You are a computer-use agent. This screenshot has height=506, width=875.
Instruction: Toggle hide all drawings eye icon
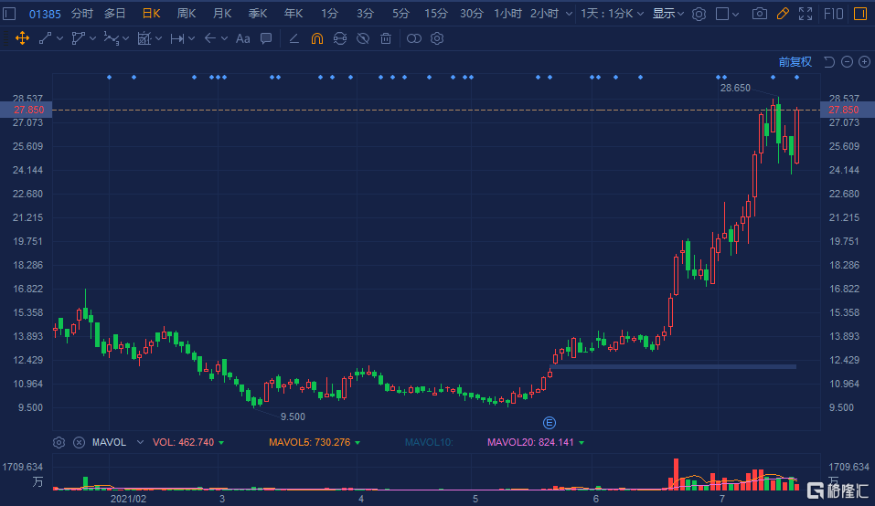pyautogui.click(x=363, y=38)
